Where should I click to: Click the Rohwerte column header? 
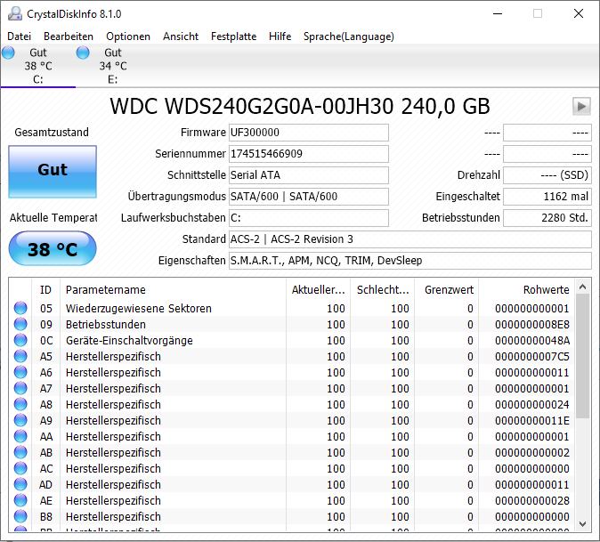pyautogui.click(x=526, y=290)
